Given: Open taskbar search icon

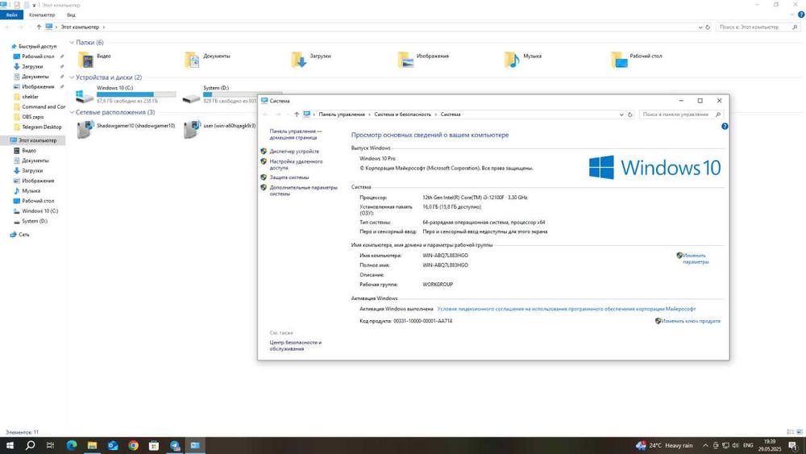Looking at the screenshot, I should coord(31,445).
